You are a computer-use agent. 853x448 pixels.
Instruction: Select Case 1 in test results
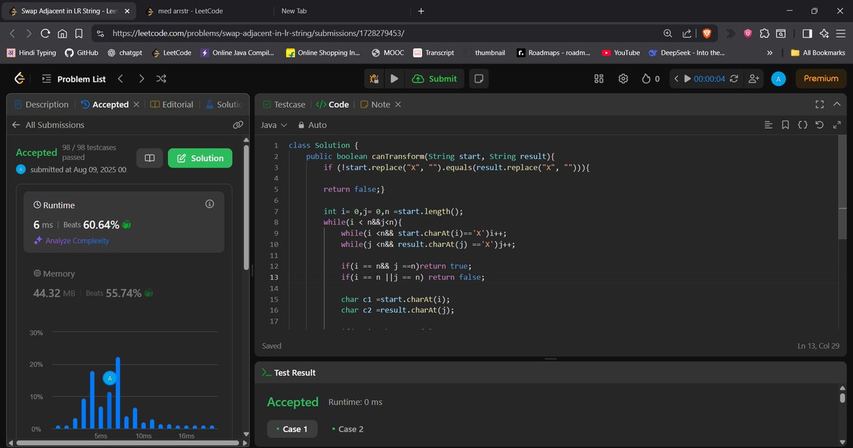click(291, 429)
